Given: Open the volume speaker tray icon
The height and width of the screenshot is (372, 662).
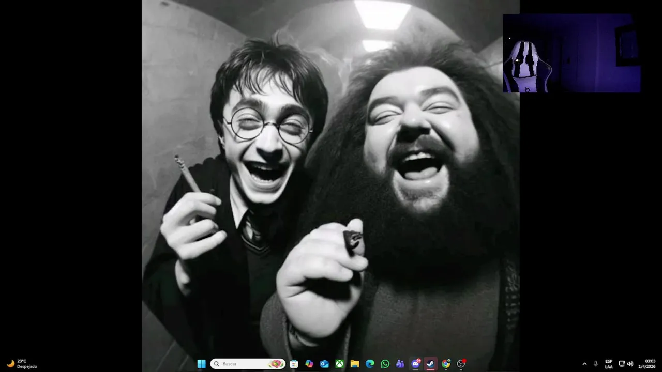Looking at the screenshot, I should click(x=630, y=364).
